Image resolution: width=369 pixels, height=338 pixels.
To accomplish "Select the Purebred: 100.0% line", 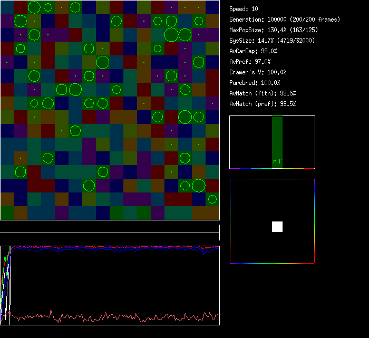I will [255, 83].
